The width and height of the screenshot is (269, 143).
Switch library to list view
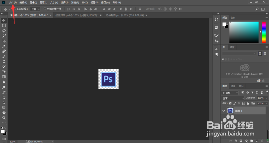[x=265, y=54]
